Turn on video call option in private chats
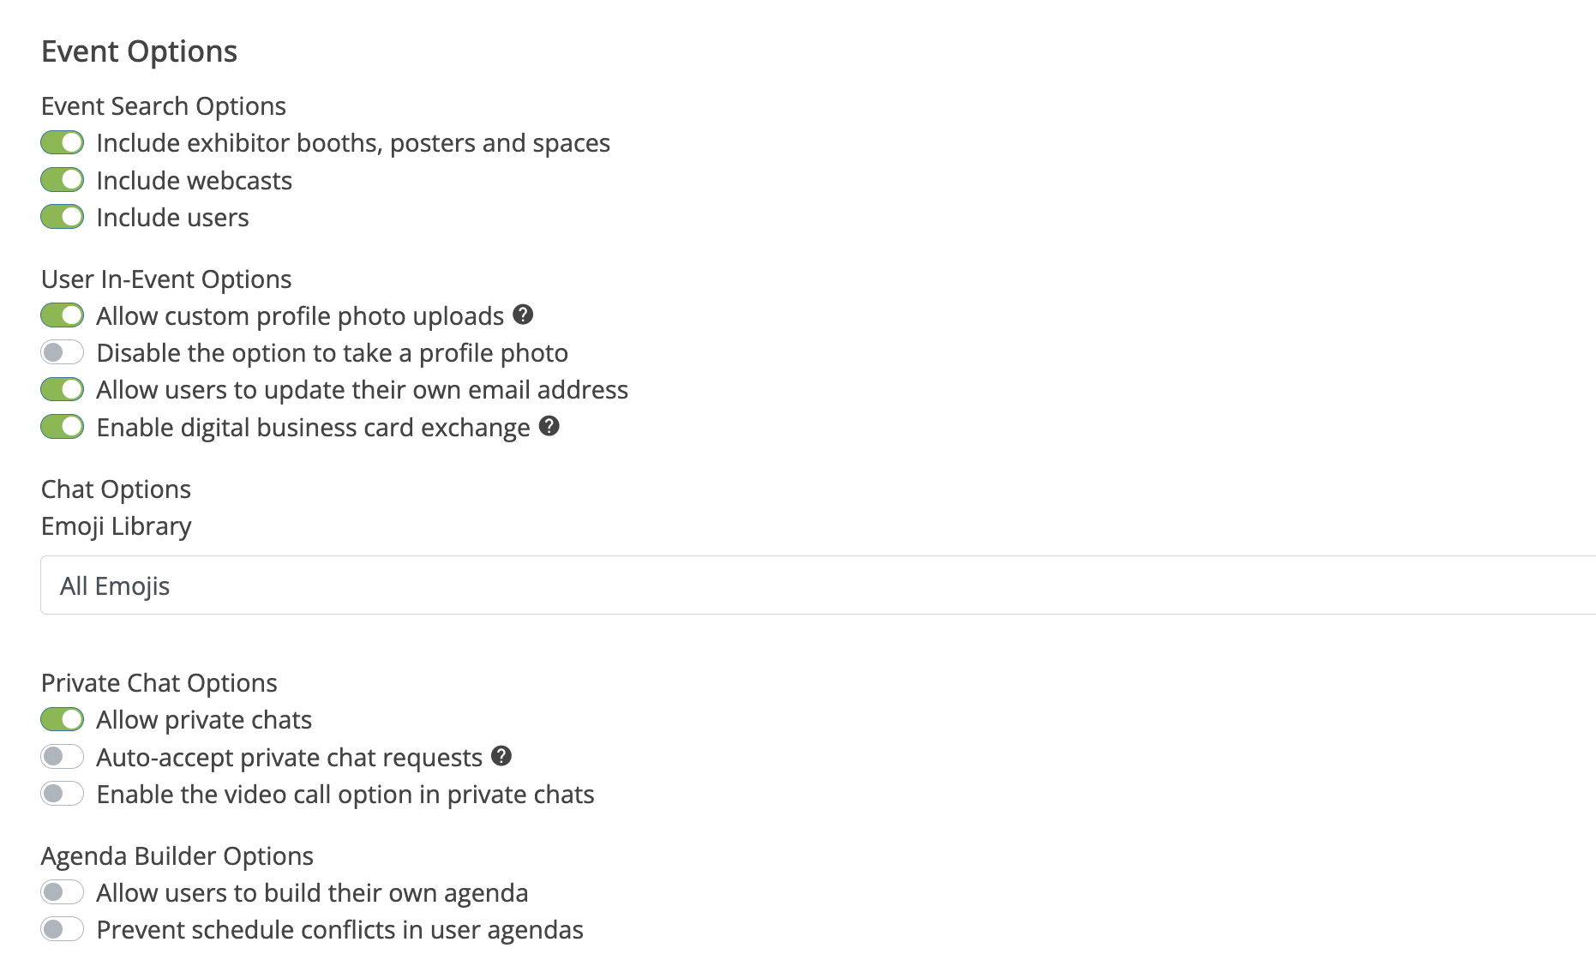1596x972 pixels. 63,794
